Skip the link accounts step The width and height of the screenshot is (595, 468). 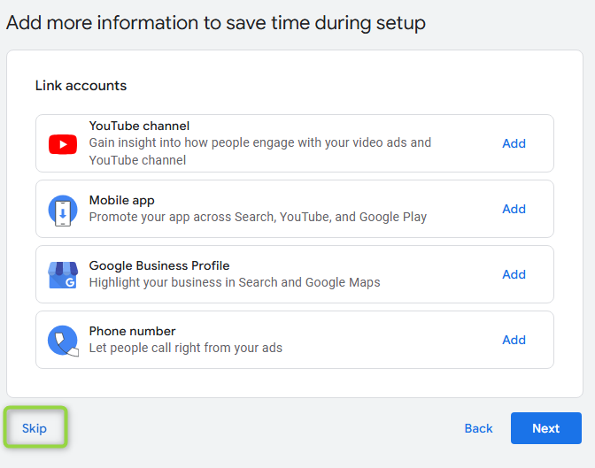(x=35, y=428)
